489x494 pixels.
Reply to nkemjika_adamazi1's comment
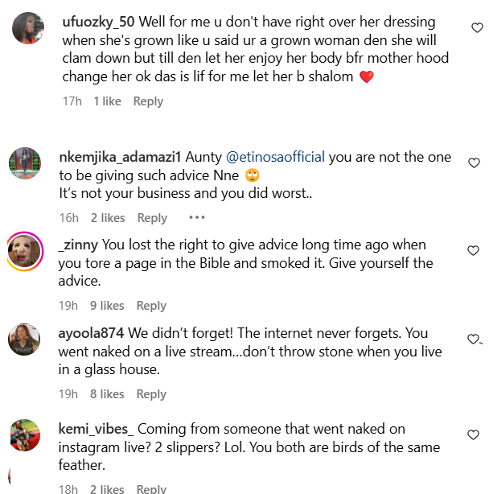coord(152,218)
